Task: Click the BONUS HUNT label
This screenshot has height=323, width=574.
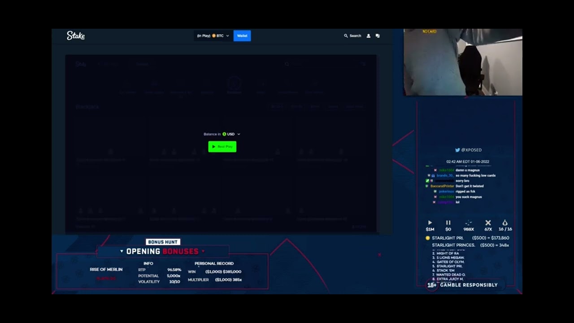Action: (x=162, y=242)
